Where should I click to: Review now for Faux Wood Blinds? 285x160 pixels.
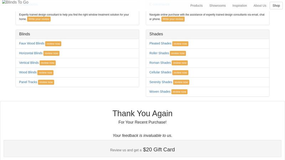[53, 44]
